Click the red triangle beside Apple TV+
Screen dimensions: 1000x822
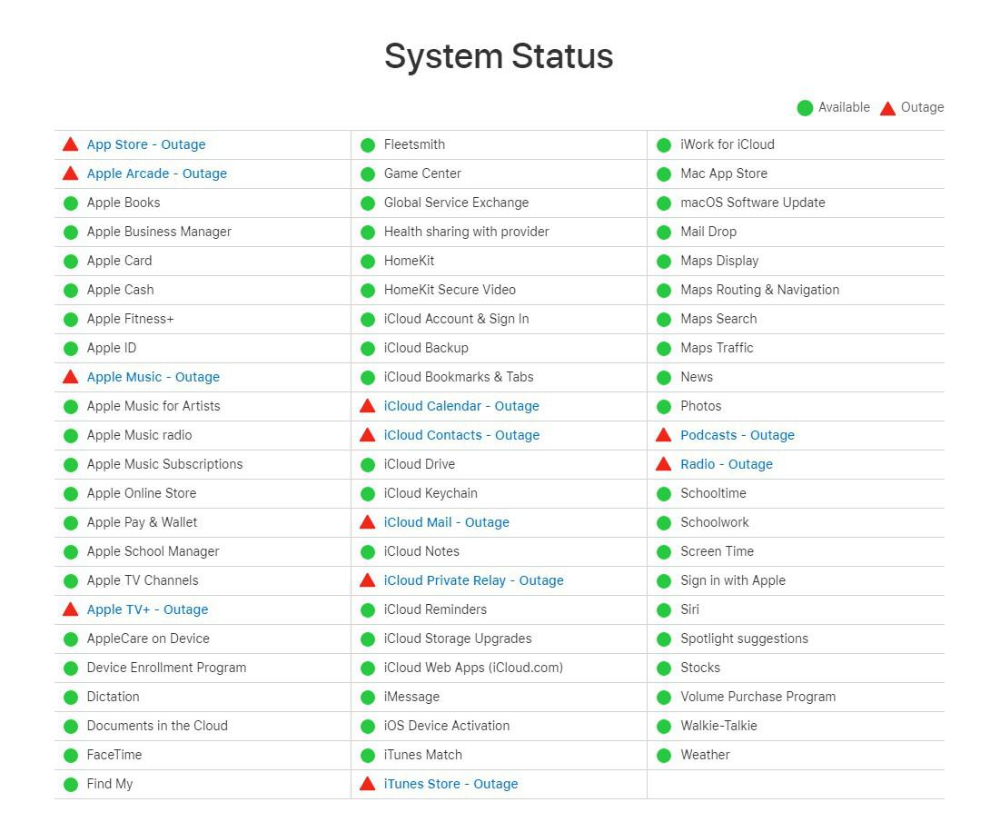click(70, 609)
